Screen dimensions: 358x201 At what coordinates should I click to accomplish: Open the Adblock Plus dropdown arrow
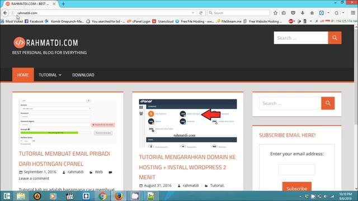tap(294, 21)
